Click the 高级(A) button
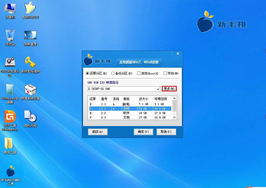Viewport: 266px width, 188px height. point(98,132)
